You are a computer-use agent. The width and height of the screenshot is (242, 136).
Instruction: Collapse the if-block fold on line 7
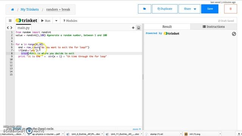[x=14, y=50]
